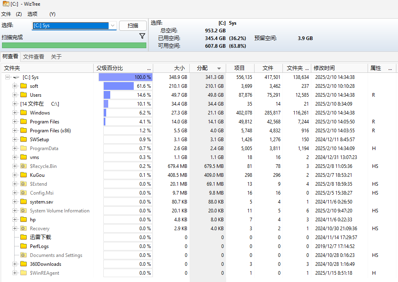
Task: Click the $Extend system folder icon
Action: (x=24, y=184)
